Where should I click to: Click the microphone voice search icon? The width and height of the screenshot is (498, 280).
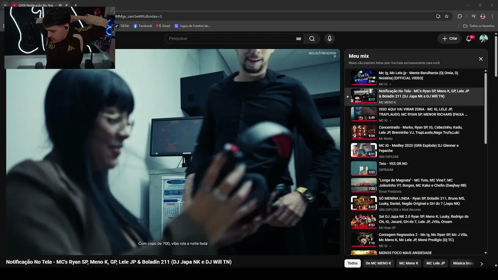pyautogui.click(x=330, y=38)
